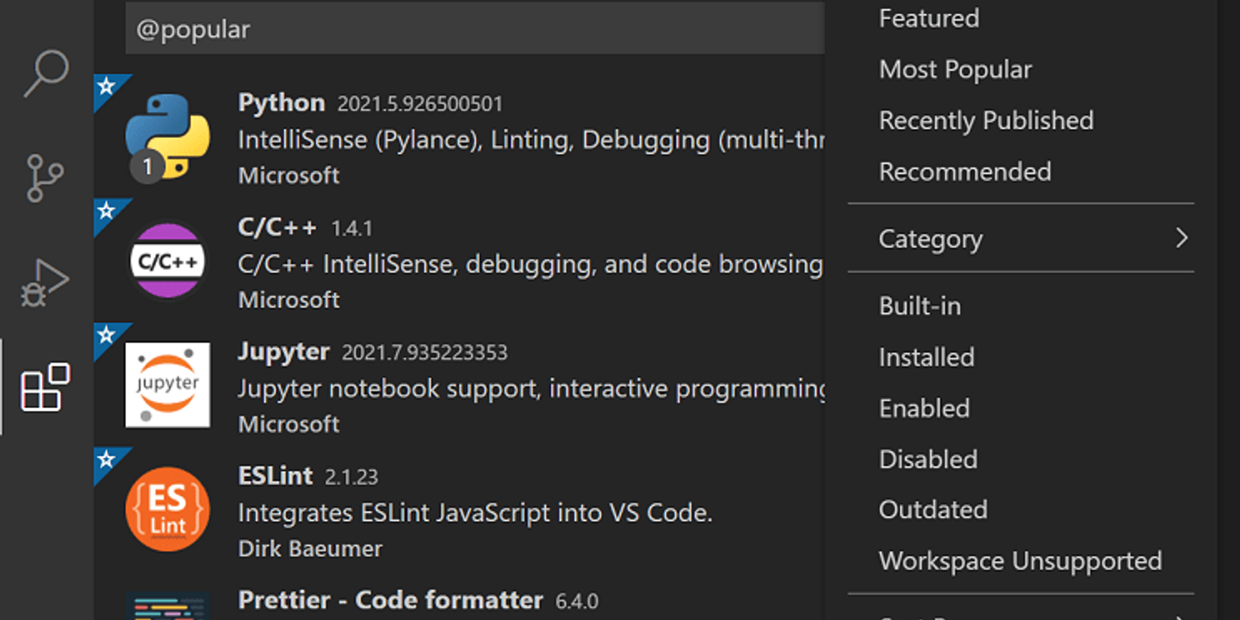
Task: Select Workspace Unsupported filter
Action: coord(1020,561)
